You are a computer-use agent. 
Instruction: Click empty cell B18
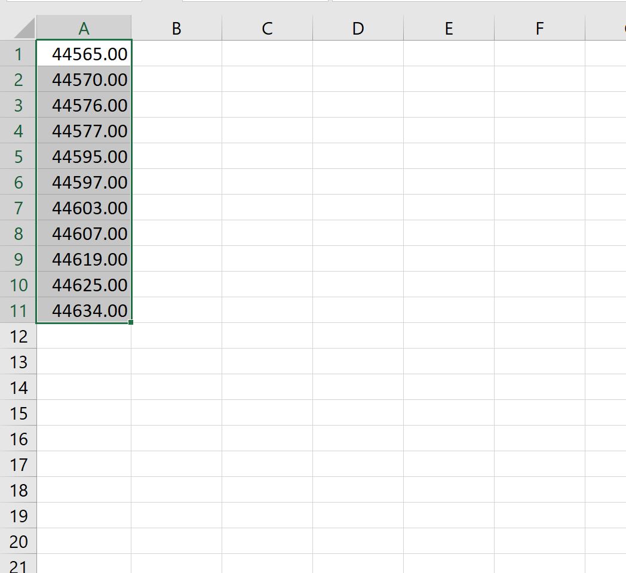(176, 489)
